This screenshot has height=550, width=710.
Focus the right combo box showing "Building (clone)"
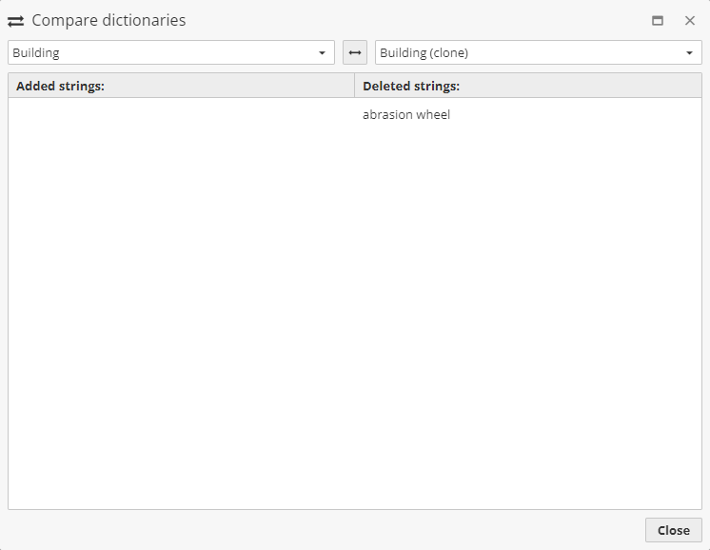tap(528, 52)
